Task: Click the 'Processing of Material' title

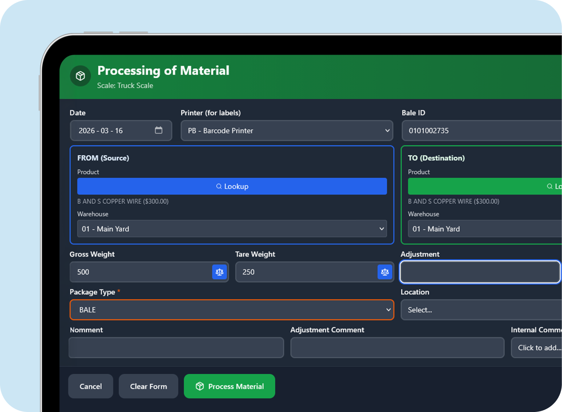Action: (x=163, y=70)
